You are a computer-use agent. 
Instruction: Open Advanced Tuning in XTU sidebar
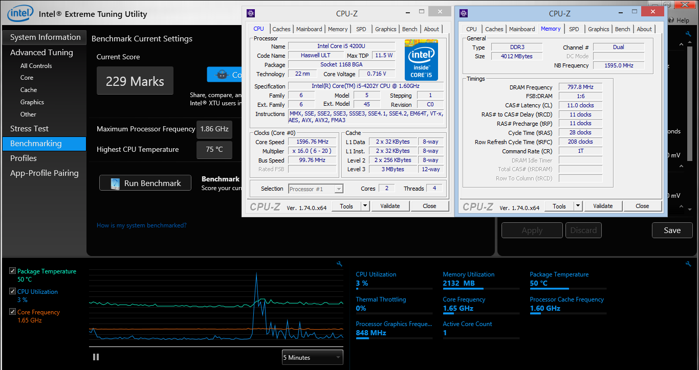(41, 52)
